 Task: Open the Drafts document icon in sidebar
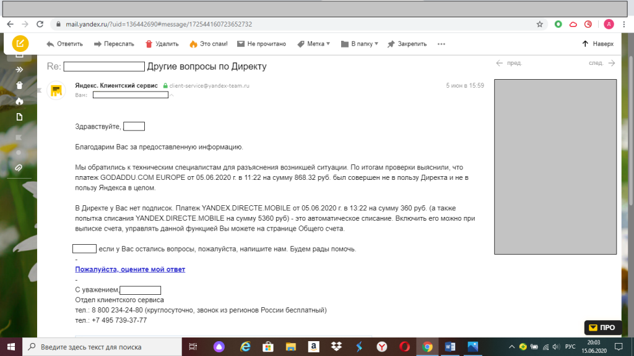(19, 117)
